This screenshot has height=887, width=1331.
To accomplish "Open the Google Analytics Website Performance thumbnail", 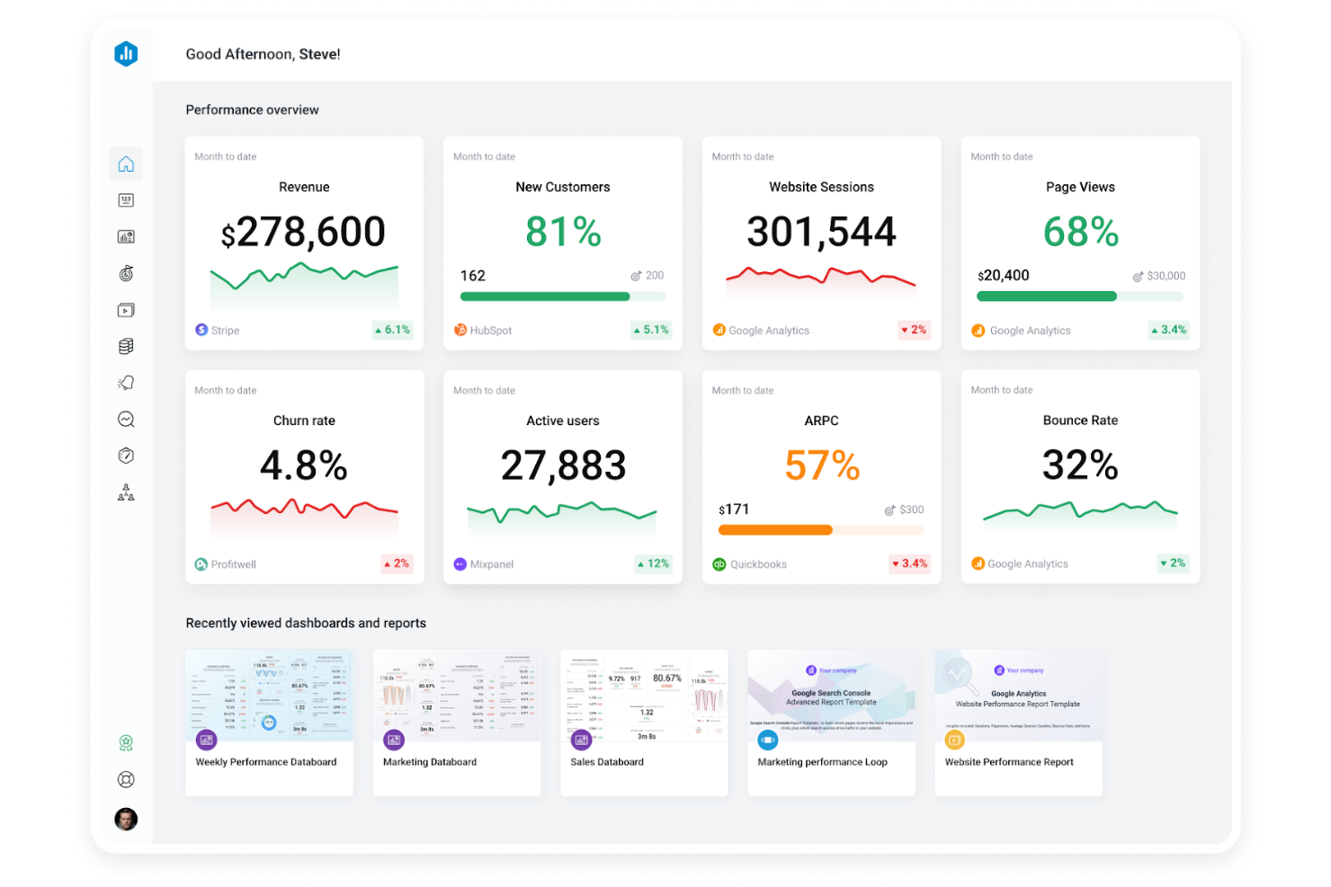I will tap(1018, 696).
